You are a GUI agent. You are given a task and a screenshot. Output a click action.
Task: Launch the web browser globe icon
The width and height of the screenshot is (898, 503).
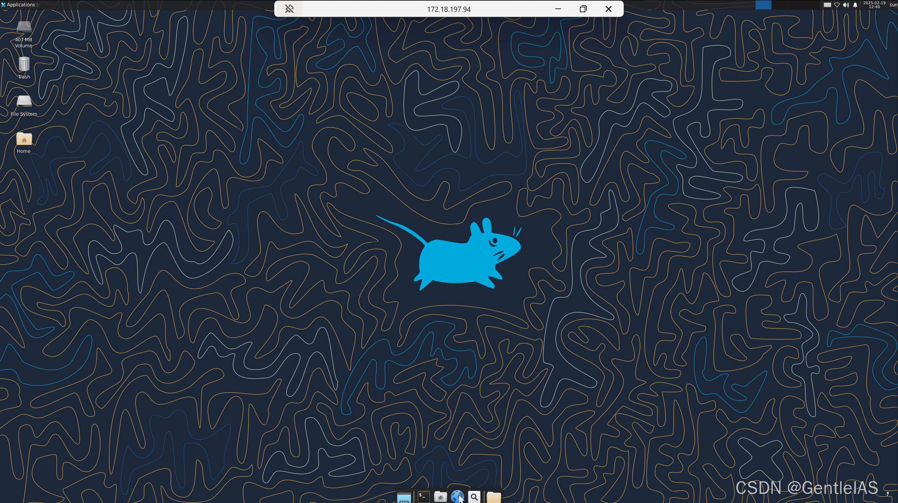pos(457,496)
